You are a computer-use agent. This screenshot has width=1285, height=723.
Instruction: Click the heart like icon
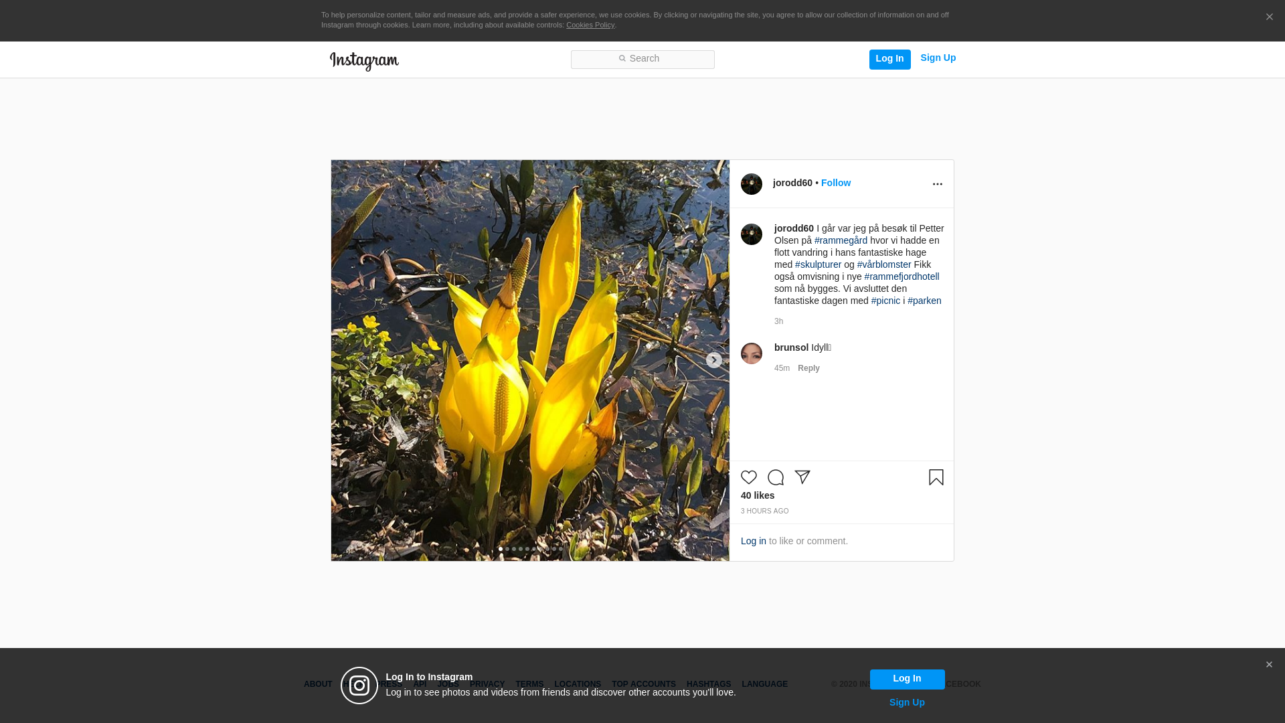(748, 477)
